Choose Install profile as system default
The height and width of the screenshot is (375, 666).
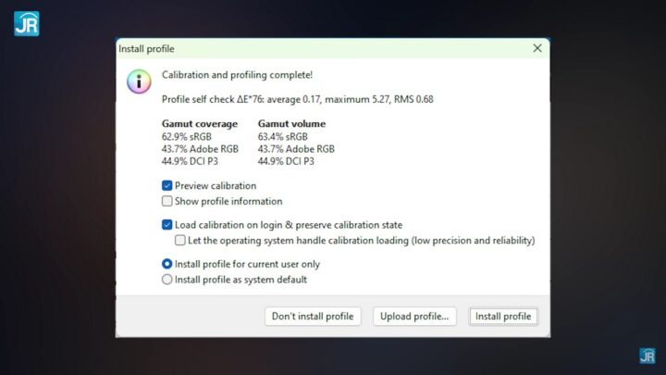(x=167, y=280)
